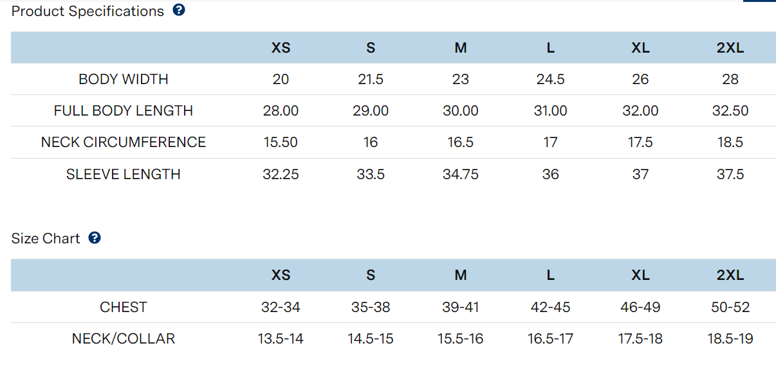Click the 50-52 chest measurement cell
The width and height of the screenshot is (776, 366).
click(x=730, y=308)
